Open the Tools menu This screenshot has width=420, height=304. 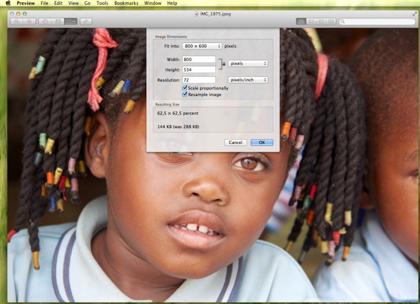click(x=102, y=3)
